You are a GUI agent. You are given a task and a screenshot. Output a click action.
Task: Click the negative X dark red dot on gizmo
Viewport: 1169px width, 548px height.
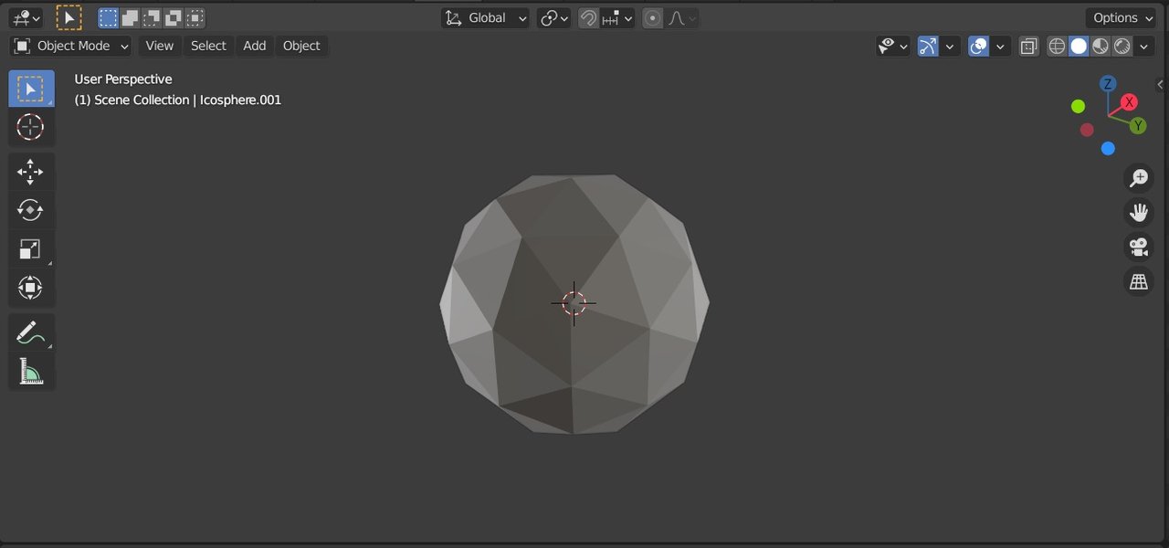point(1087,130)
